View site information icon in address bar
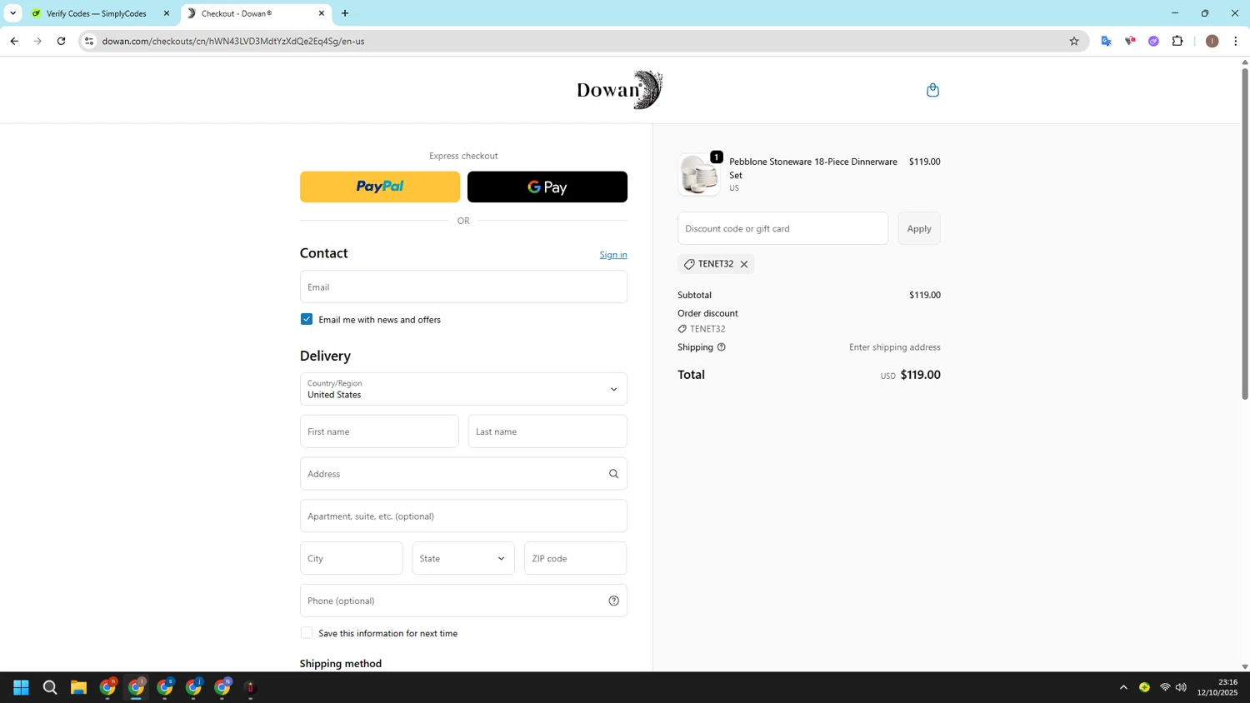Viewport: 1250px width, 703px height. click(x=89, y=41)
